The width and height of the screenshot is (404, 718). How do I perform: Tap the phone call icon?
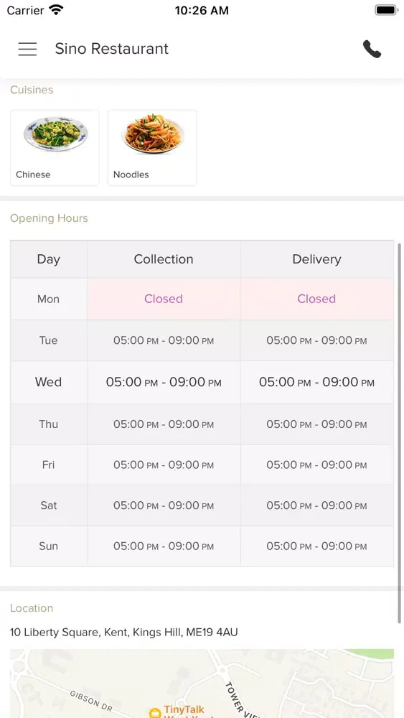click(372, 49)
